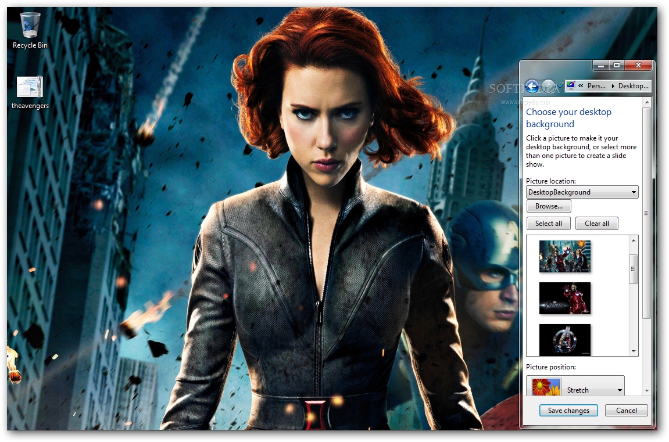Choose the Avengers logo wallpaper thumbnail

pyautogui.click(x=565, y=340)
